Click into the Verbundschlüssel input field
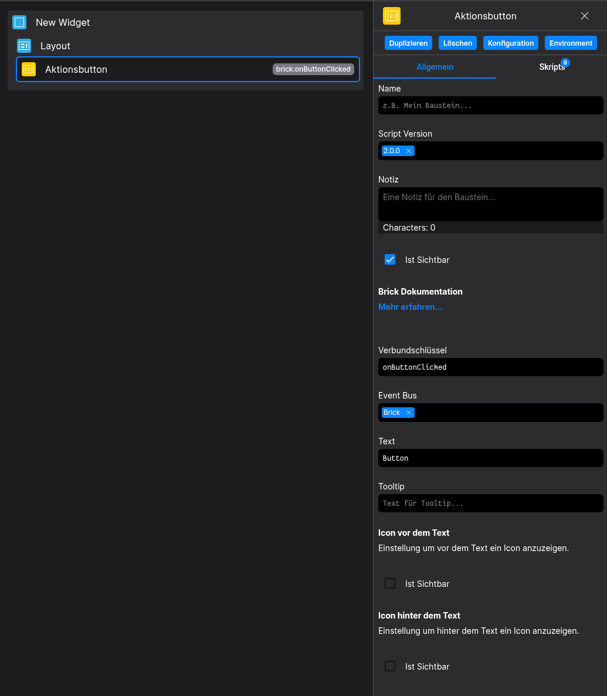The image size is (607, 696). click(x=490, y=367)
